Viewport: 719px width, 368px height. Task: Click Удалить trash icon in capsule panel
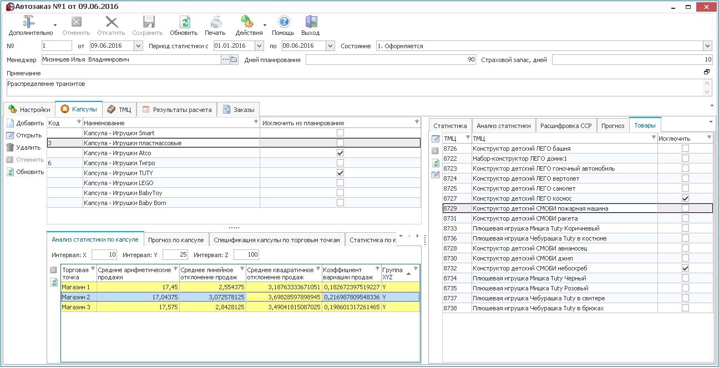click(11, 147)
